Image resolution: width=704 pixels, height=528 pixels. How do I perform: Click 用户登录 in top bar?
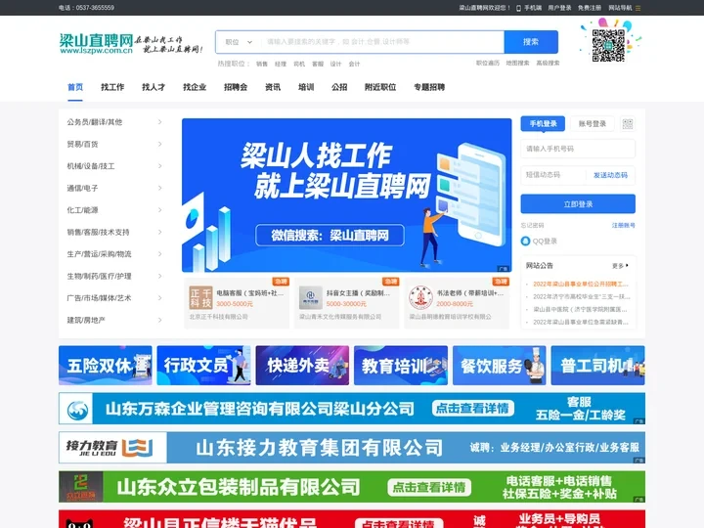tap(559, 8)
